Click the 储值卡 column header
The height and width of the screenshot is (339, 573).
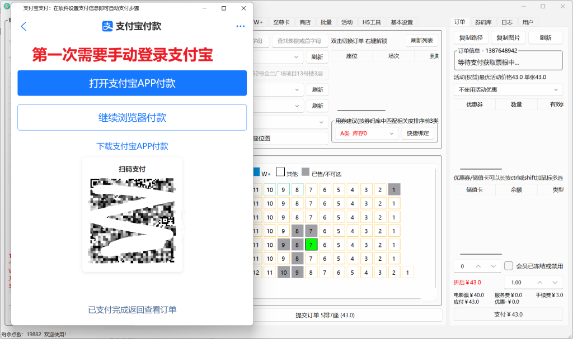(475, 190)
